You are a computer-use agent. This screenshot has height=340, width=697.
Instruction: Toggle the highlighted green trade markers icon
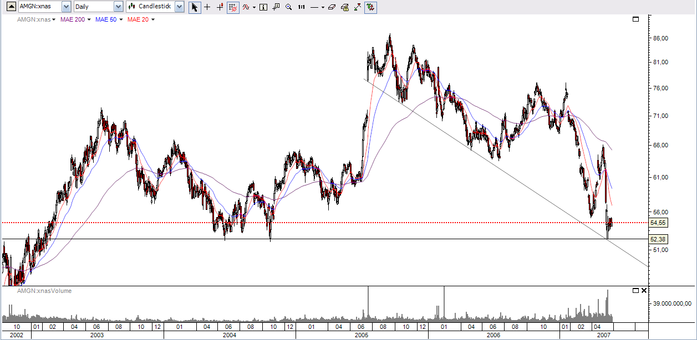pyautogui.click(x=370, y=7)
